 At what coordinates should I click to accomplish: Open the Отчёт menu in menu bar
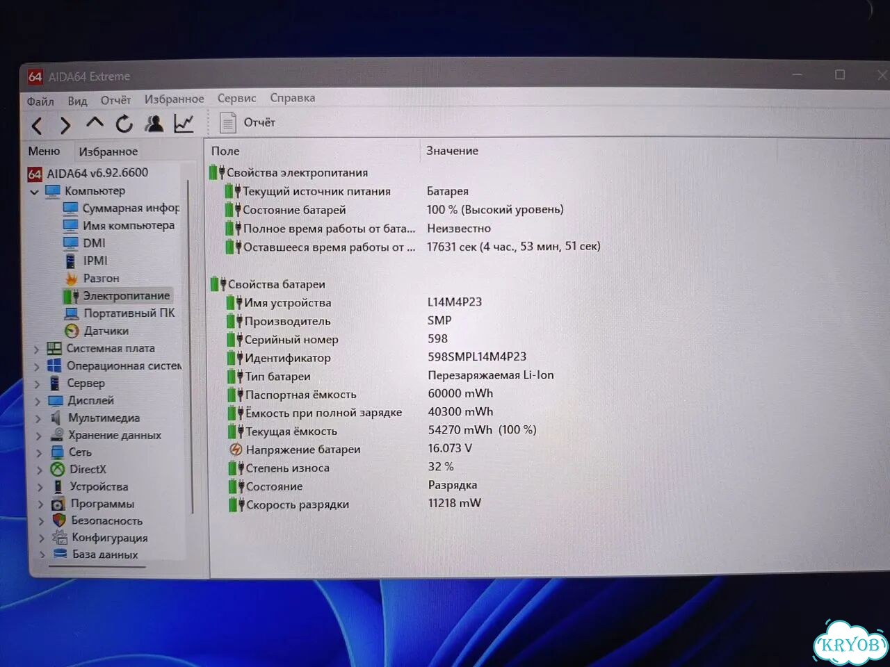[x=115, y=100]
